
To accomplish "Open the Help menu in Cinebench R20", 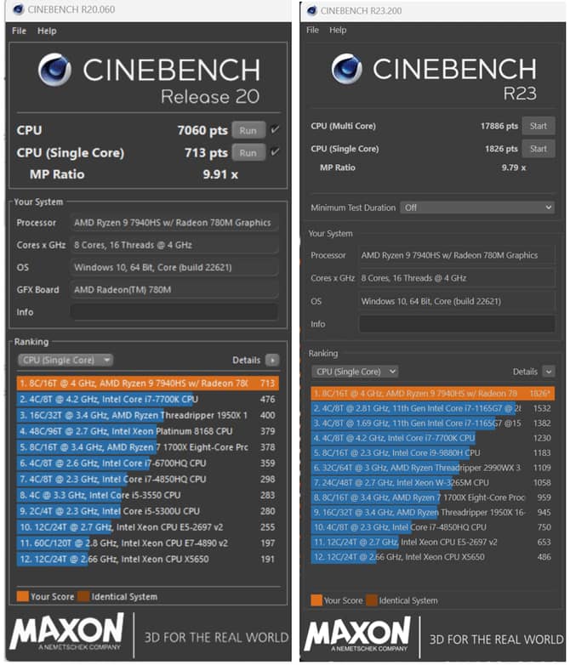I will (47, 31).
